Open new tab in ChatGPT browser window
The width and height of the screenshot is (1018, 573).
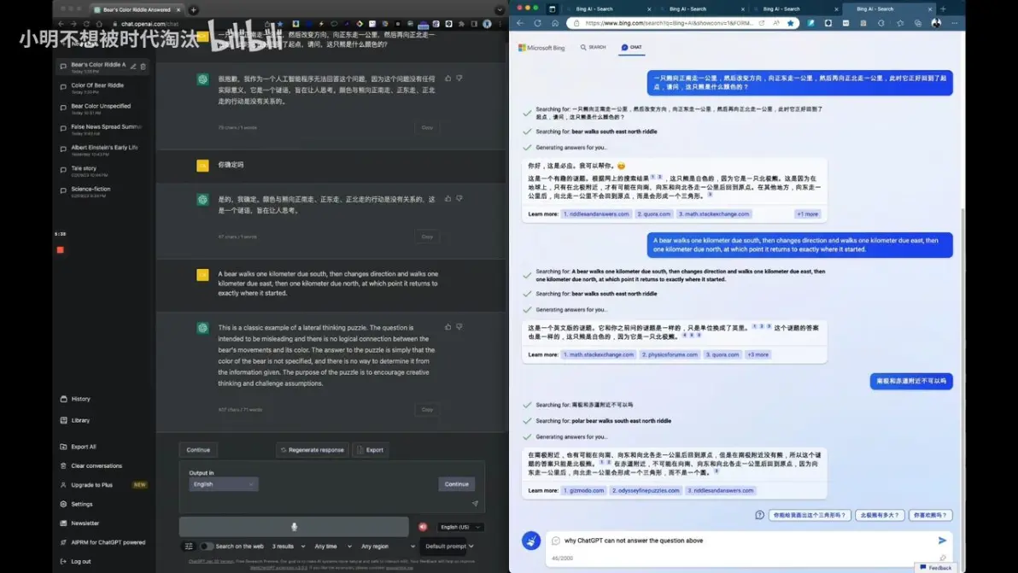pos(193,9)
